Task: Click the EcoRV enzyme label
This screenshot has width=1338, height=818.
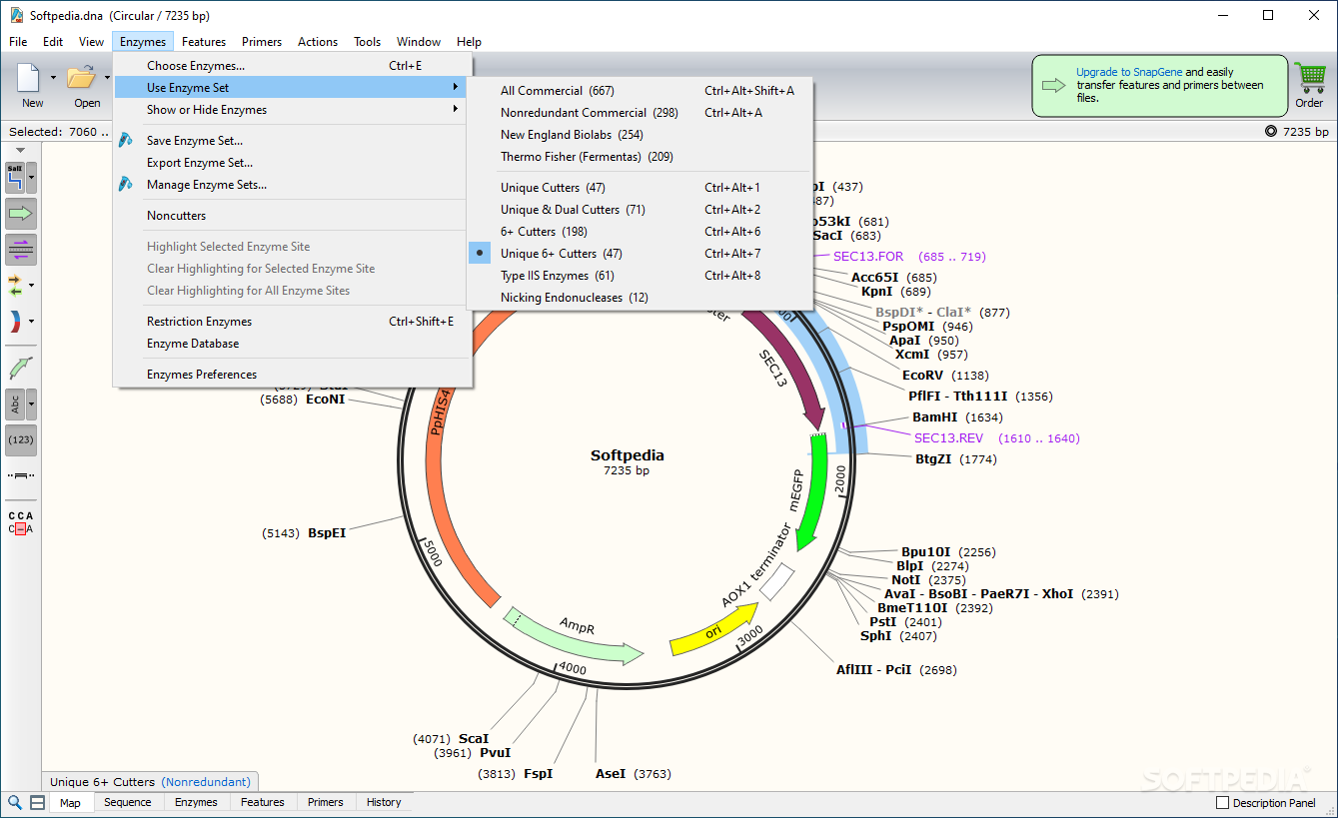Action: coord(922,376)
